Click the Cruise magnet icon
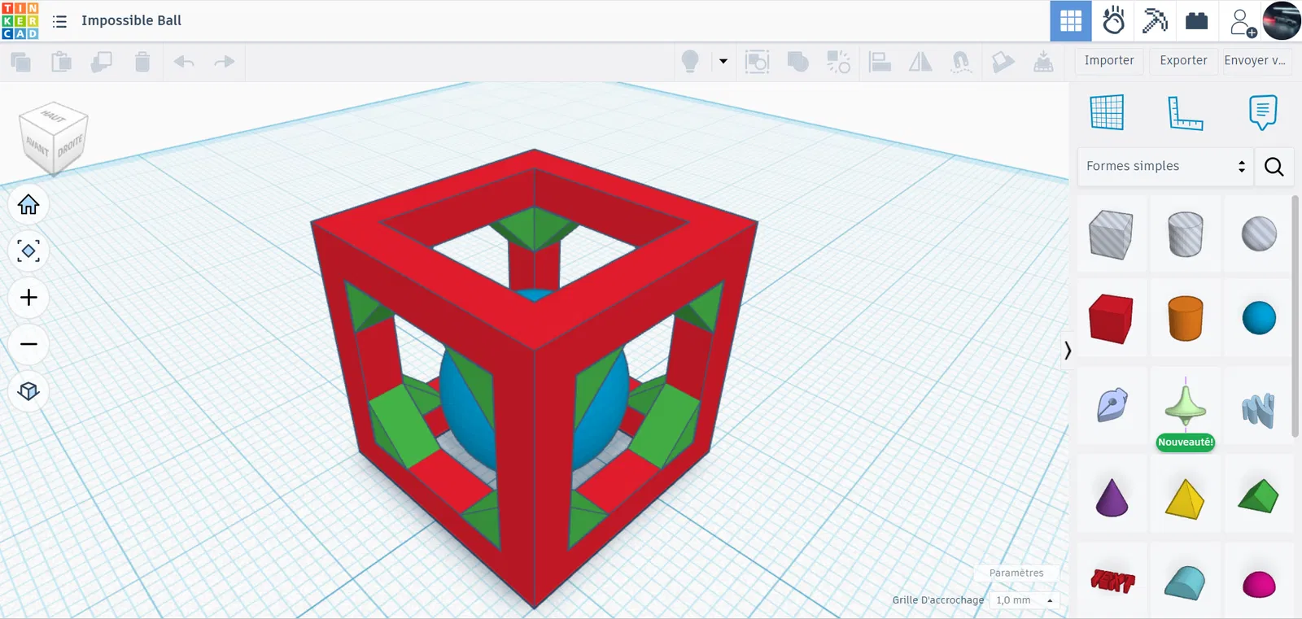 (x=961, y=61)
